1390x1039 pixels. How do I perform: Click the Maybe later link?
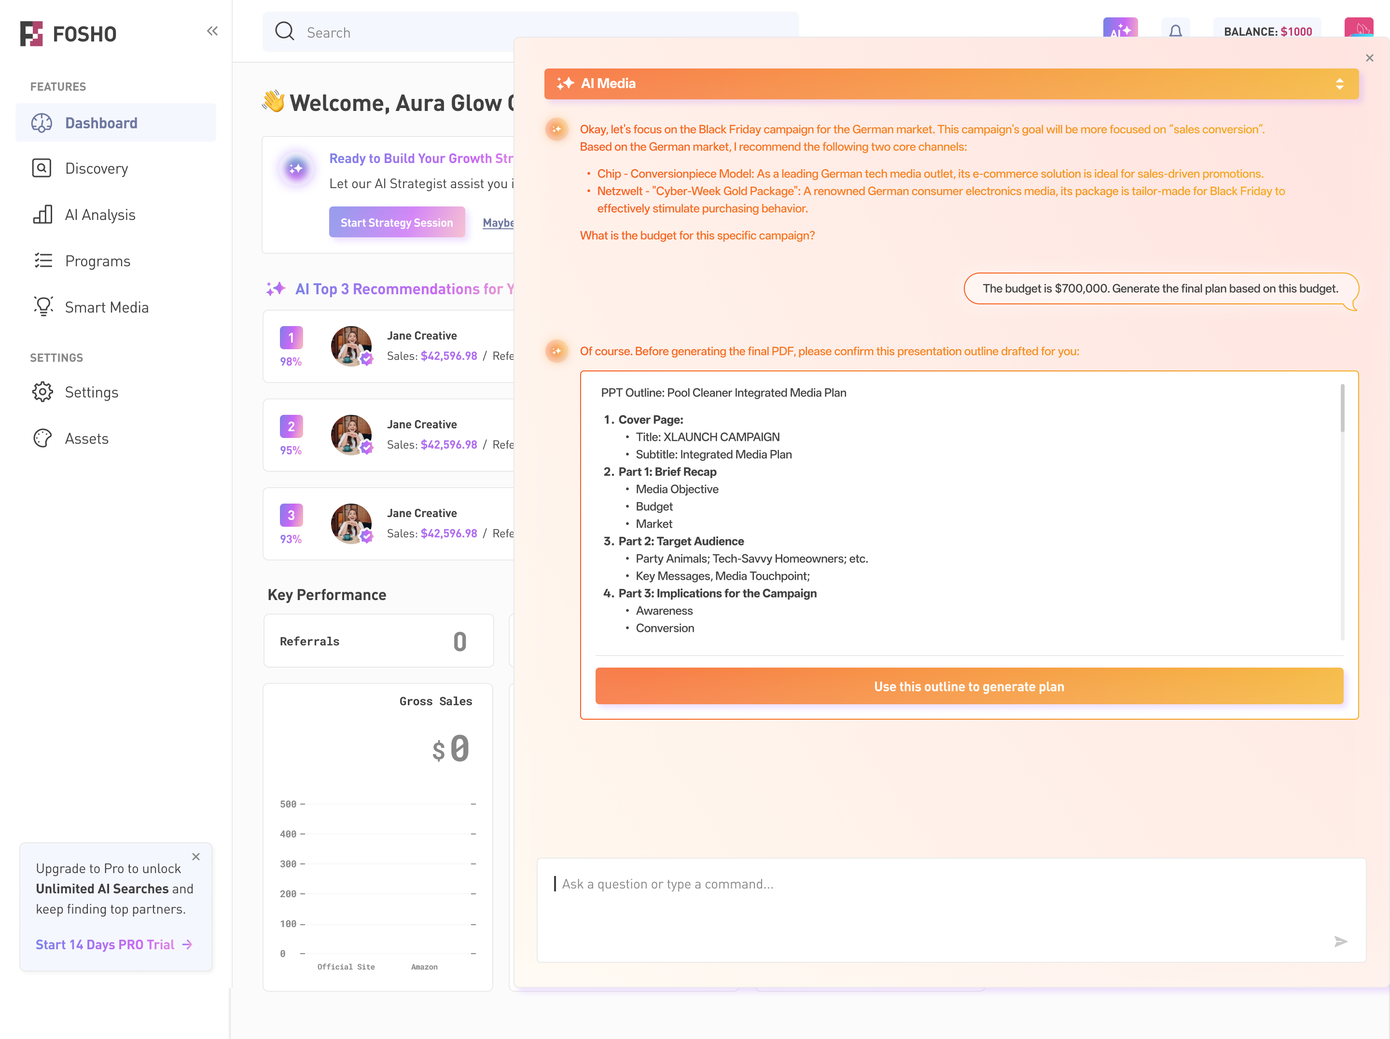[498, 223]
